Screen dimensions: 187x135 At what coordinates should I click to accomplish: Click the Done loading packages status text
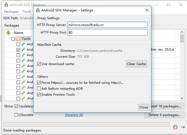click(x=22, y=130)
